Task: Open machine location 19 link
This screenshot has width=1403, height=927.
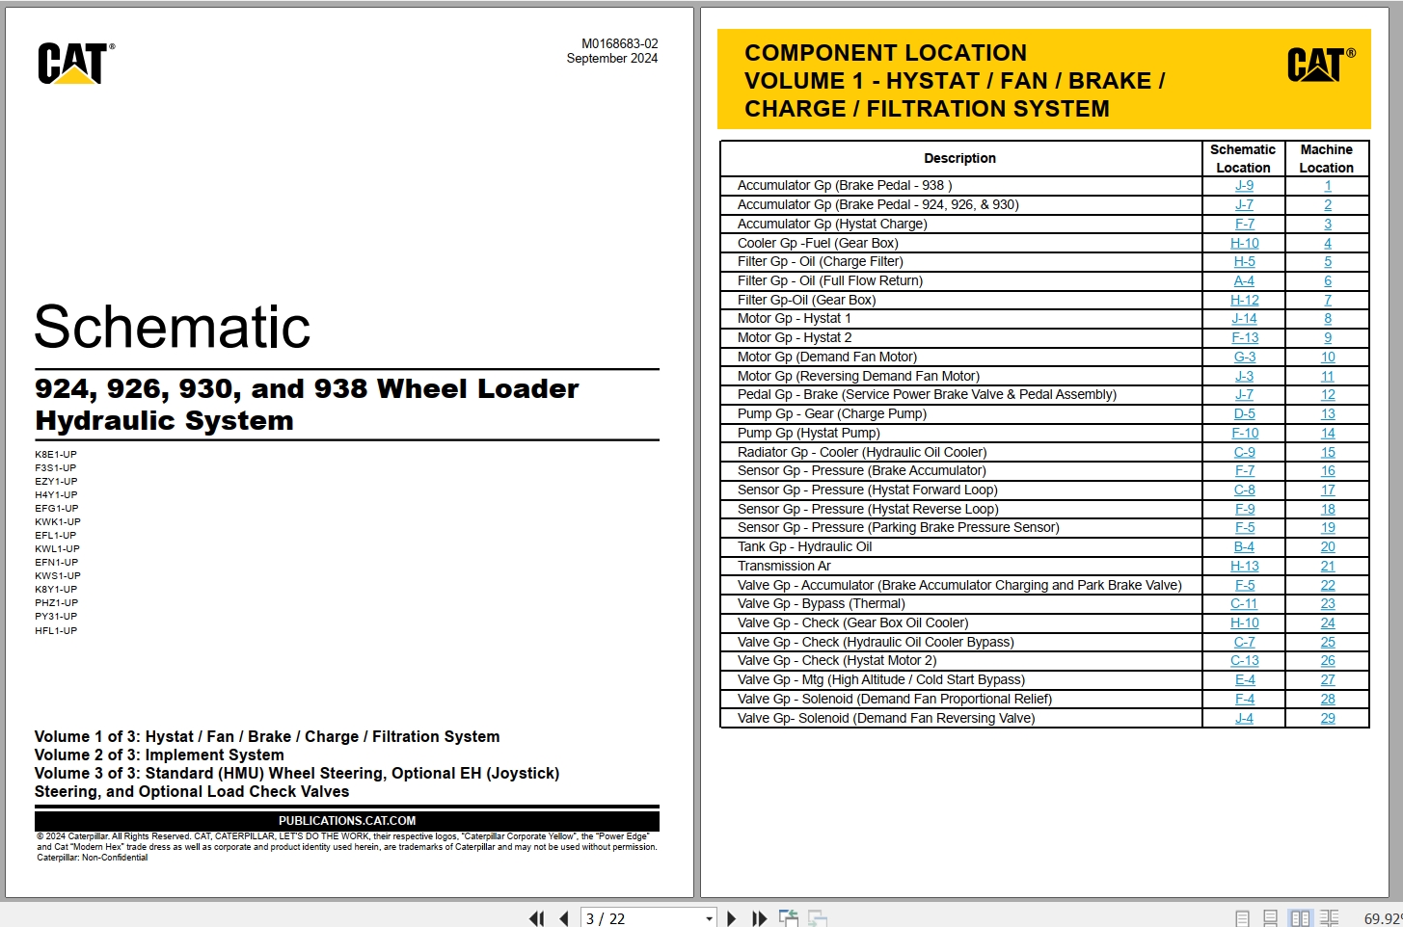Action: click(x=1328, y=527)
